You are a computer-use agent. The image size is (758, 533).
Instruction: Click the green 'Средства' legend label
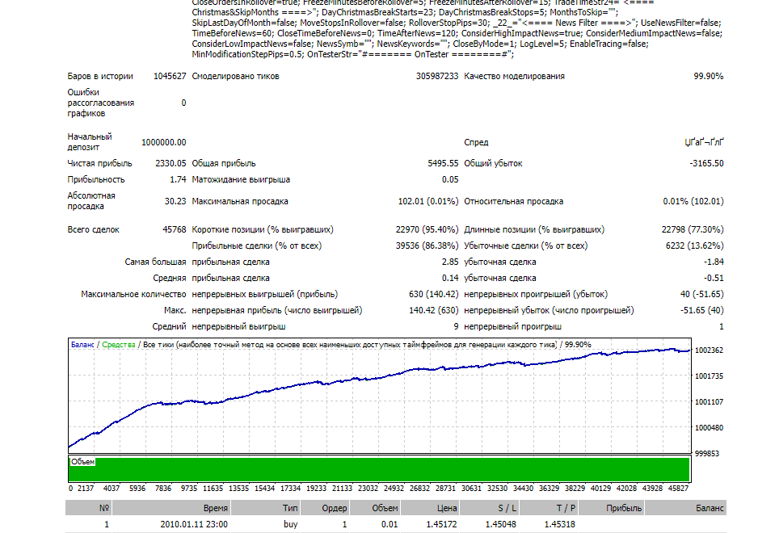pyautogui.click(x=119, y=345)
